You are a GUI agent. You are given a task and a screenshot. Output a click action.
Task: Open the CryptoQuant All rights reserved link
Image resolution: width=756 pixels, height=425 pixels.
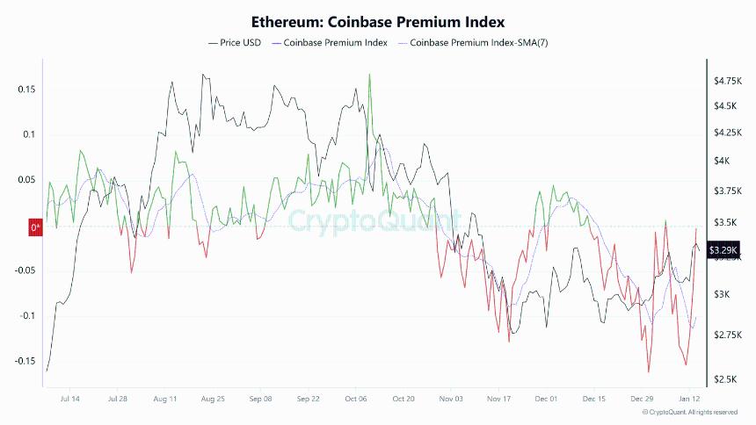click(x=694, y=412)
